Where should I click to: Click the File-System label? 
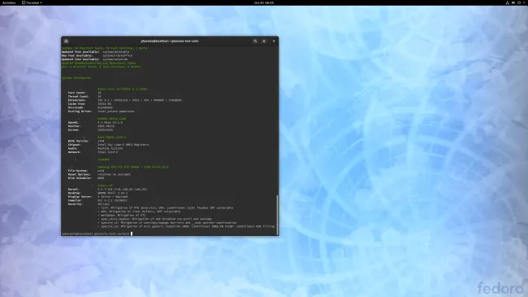coord(77,171)
